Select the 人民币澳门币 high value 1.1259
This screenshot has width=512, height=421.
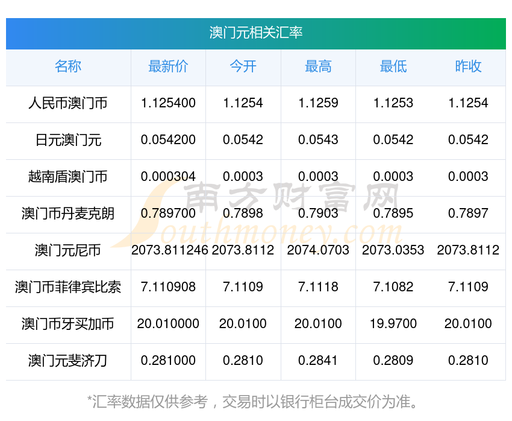318,103
